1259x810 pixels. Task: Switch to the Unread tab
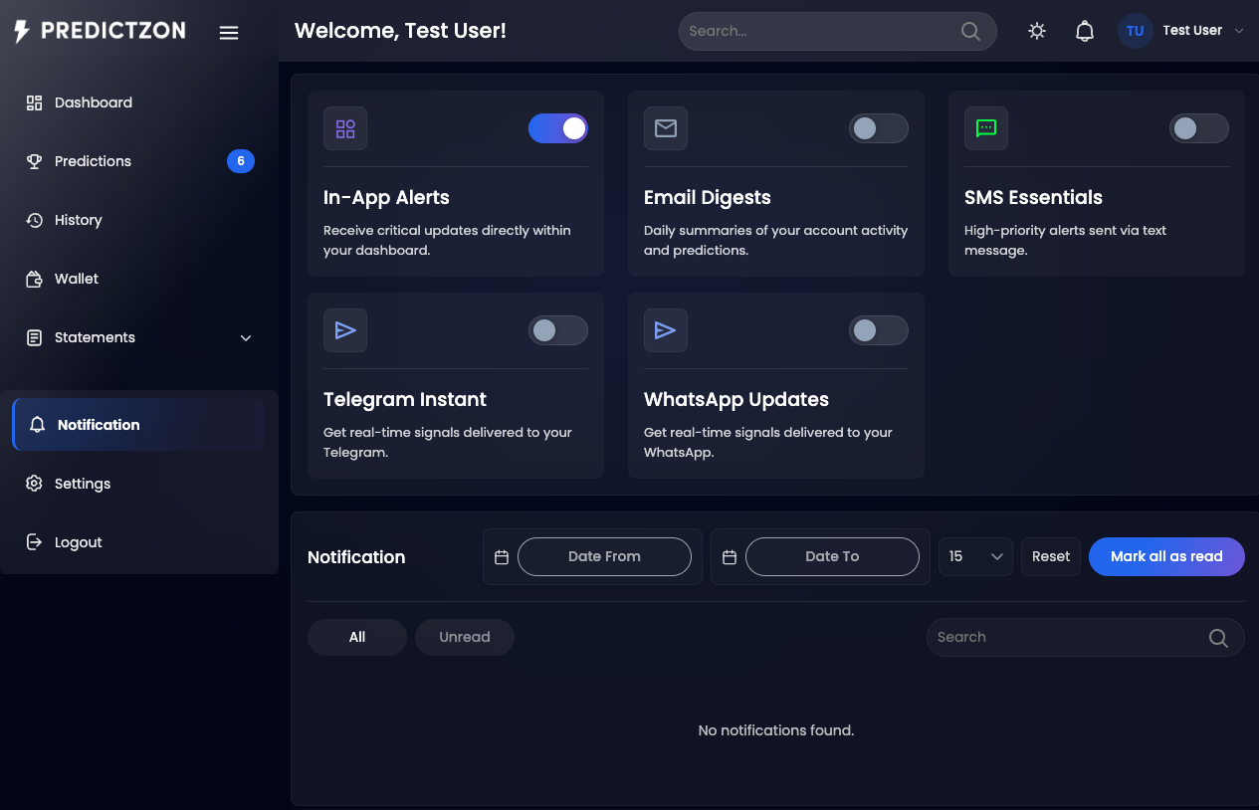(x=465, y=637)
